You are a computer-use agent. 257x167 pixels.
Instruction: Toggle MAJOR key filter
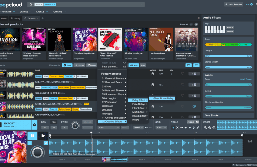coord(230,28)
